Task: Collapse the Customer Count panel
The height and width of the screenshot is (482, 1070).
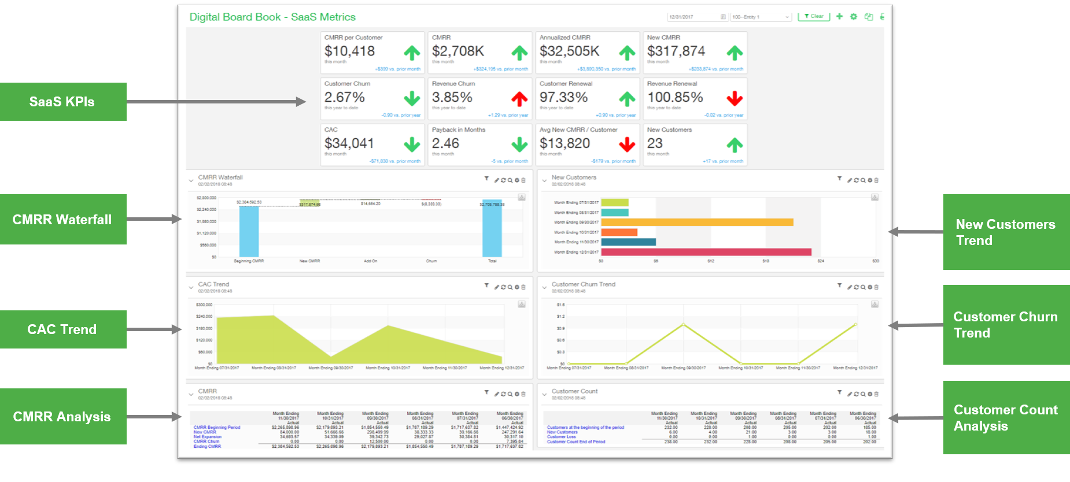Action: point(544,395)
